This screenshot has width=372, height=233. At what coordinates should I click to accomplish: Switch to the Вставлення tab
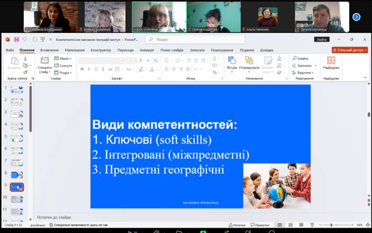[49, 50]
